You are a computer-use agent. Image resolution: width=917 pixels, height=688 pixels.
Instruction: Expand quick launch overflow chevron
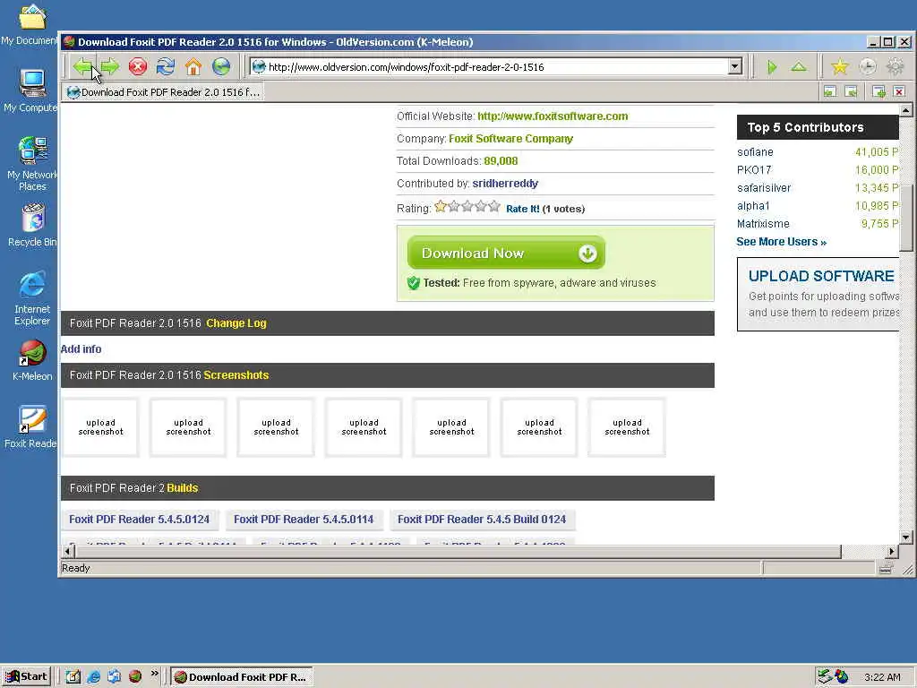(x=154, y=674)
